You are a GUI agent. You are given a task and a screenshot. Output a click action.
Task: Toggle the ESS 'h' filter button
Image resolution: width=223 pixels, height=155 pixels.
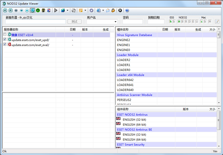pos(170,22)
